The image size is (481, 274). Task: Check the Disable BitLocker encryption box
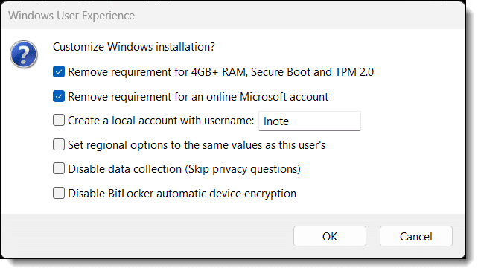pos(59,193)
